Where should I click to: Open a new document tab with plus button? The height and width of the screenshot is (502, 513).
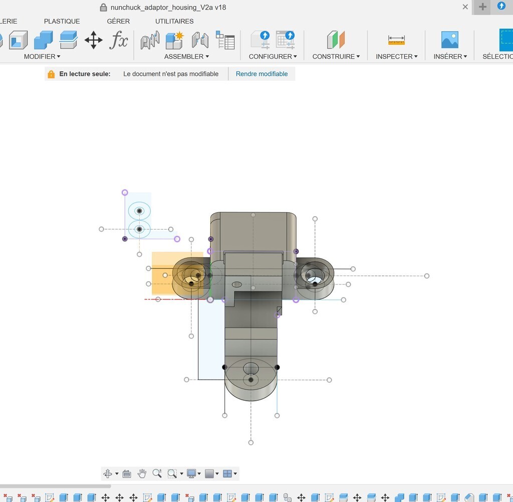(482, 7)
